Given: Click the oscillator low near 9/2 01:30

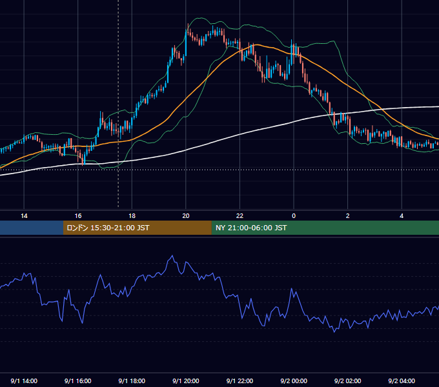Looking at the screenshot, I should 334,332.
